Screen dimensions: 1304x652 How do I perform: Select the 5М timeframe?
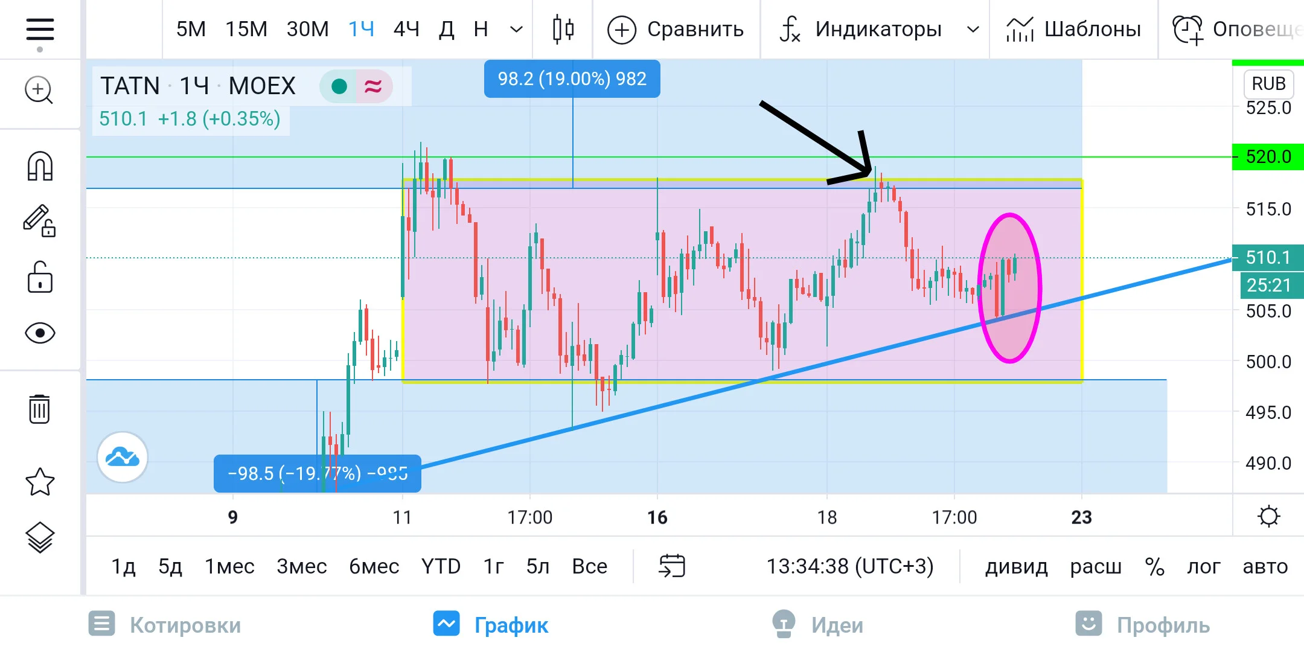191,29
